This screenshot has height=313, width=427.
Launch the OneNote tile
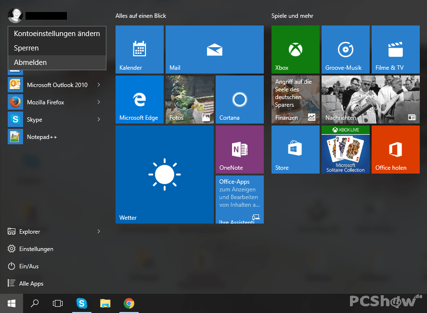[x=240, y=150]
